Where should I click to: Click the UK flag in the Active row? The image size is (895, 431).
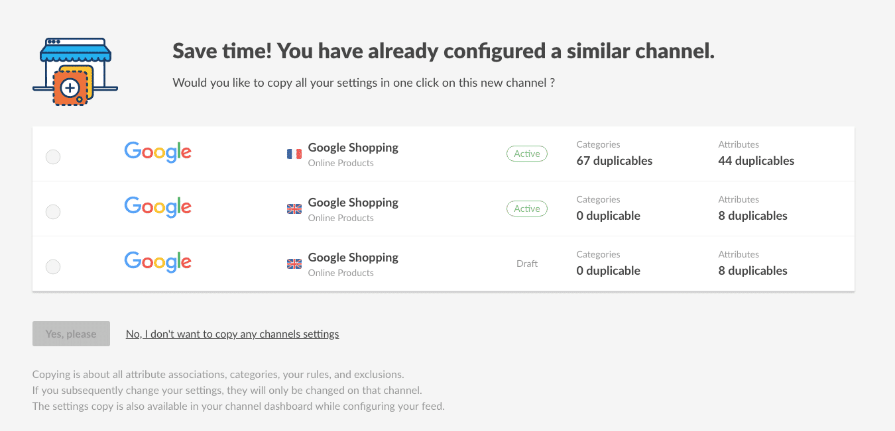tap(294, 209)
